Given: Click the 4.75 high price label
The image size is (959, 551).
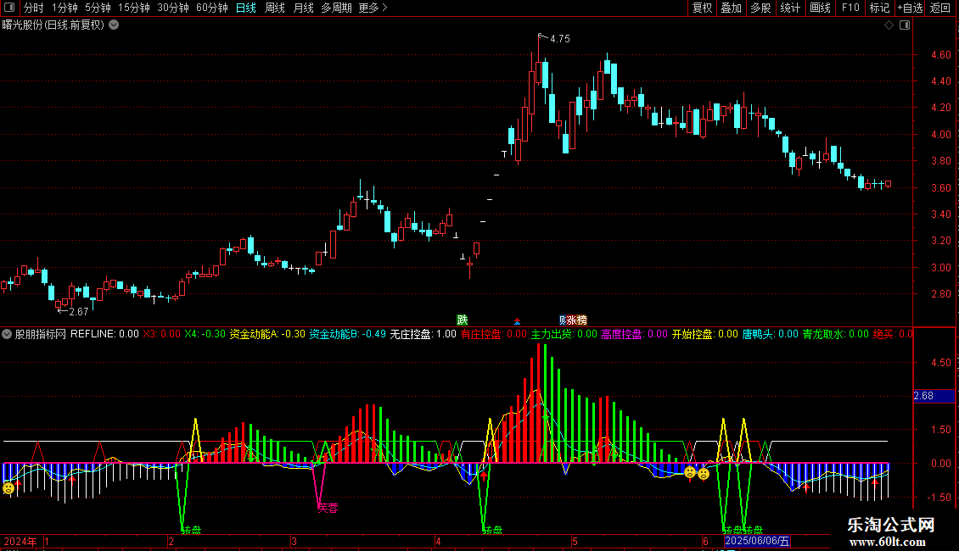Looking at the screenshot, I should click(559, 38).
